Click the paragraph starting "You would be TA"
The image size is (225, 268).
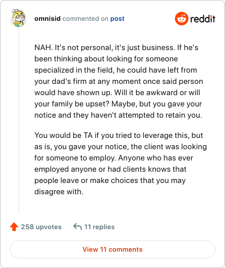(x=120, y=163)
